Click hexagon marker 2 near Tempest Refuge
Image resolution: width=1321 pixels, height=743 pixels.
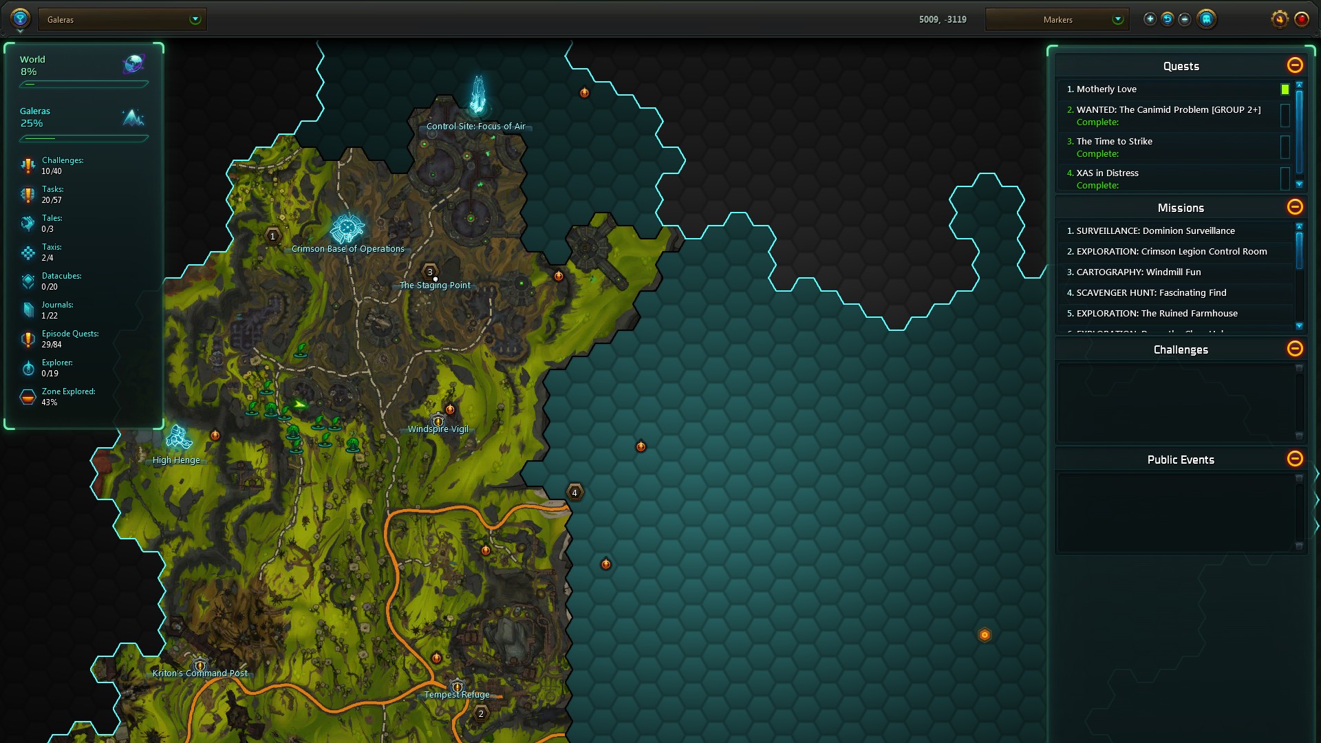coord(481,713)
